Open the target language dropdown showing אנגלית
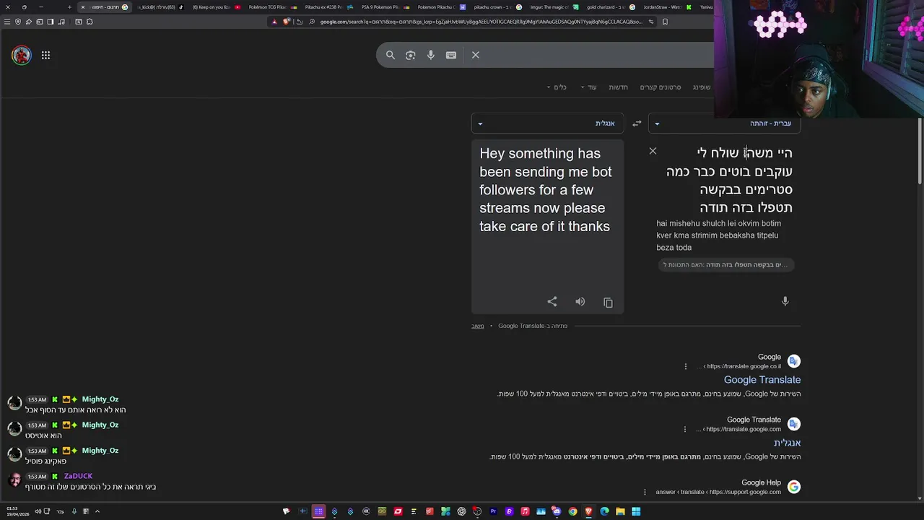The width and height of the screenshot is (924, 520). pyautogui.click(x=547, y=123)
